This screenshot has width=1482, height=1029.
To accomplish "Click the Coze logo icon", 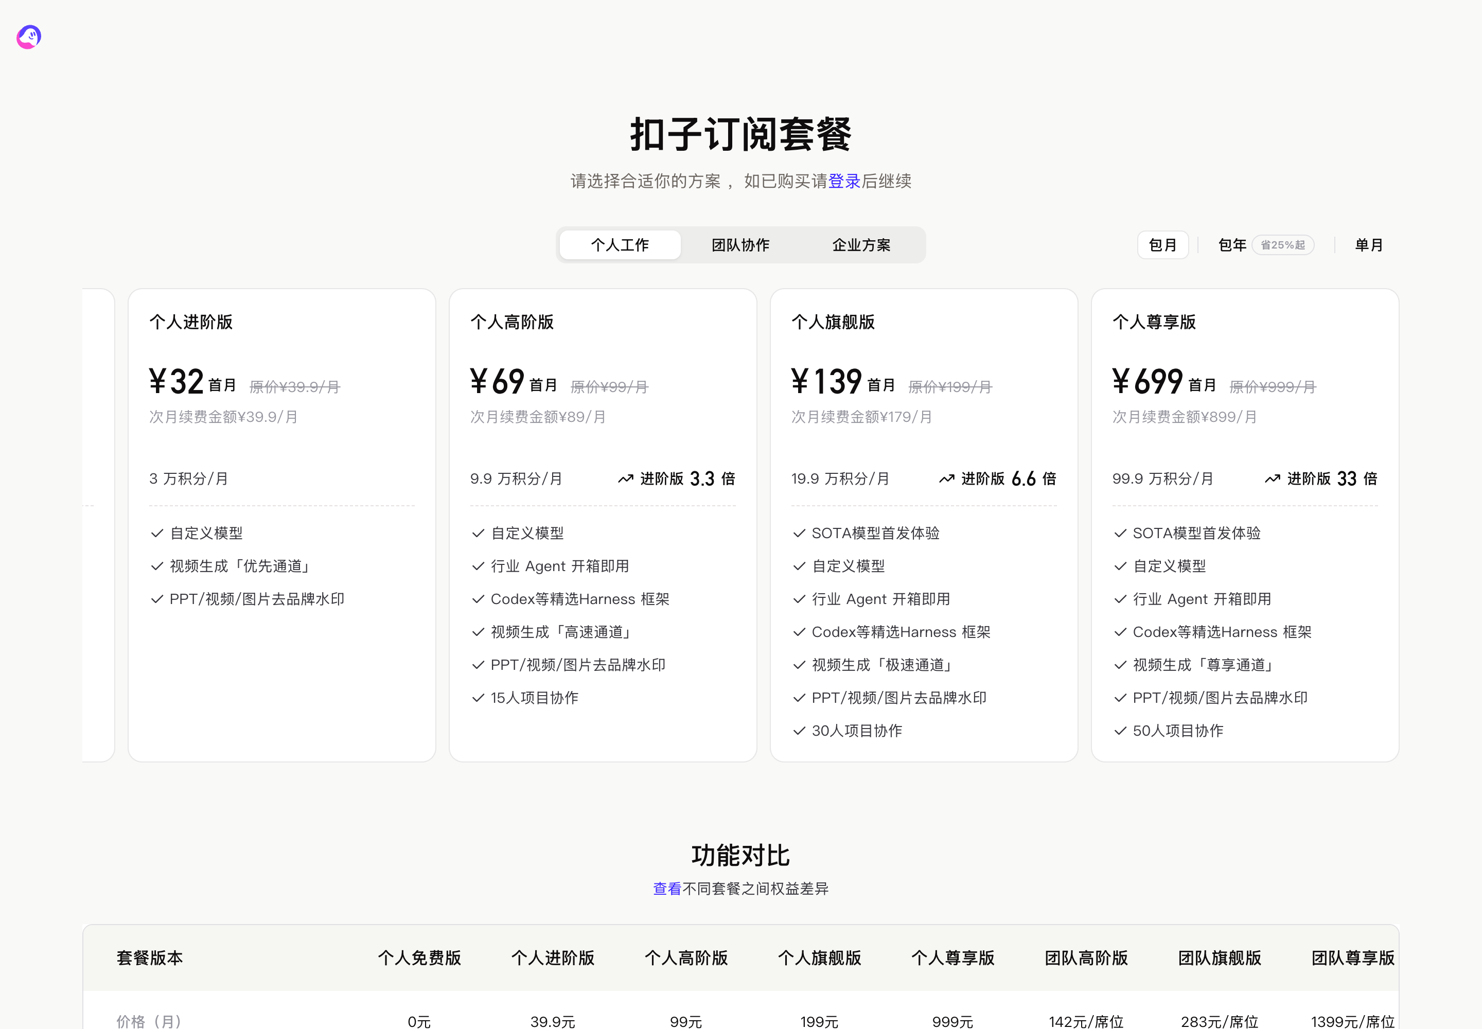I will [x=28, y=37].
